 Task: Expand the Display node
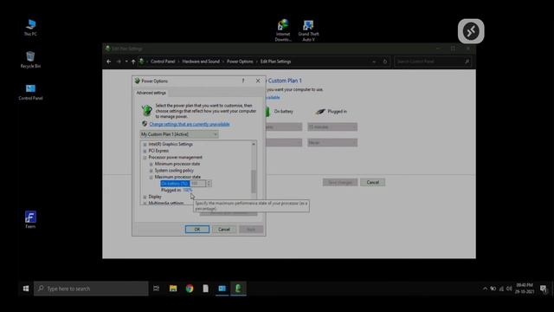[145, 197]
